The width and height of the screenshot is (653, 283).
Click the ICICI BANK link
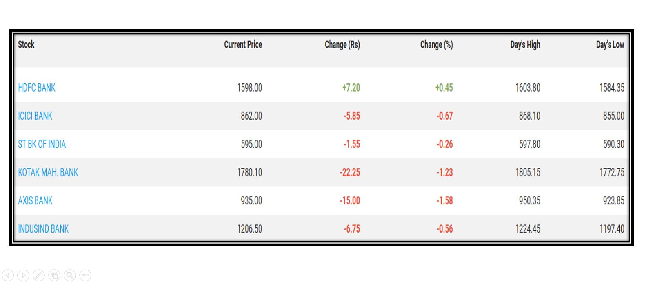[x=35, y=116]
